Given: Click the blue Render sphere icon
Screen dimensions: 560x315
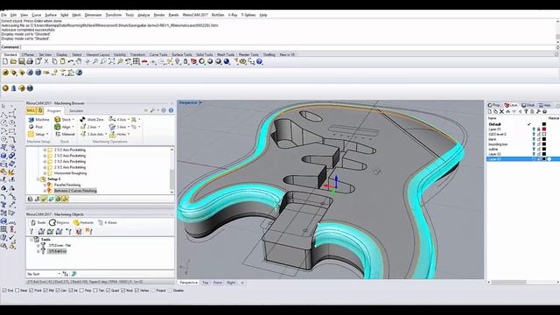Looking at the screenshot, I should 227,61.
